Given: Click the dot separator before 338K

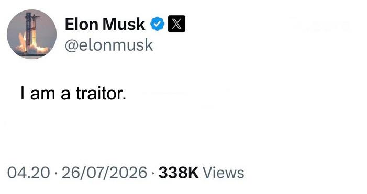Looking at the screenshot, I should pyautogui.click(x=153, y=174).
